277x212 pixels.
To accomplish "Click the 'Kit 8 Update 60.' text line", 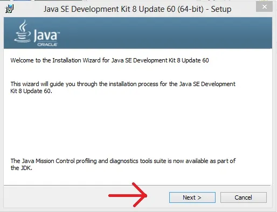I will coord(31,91).
